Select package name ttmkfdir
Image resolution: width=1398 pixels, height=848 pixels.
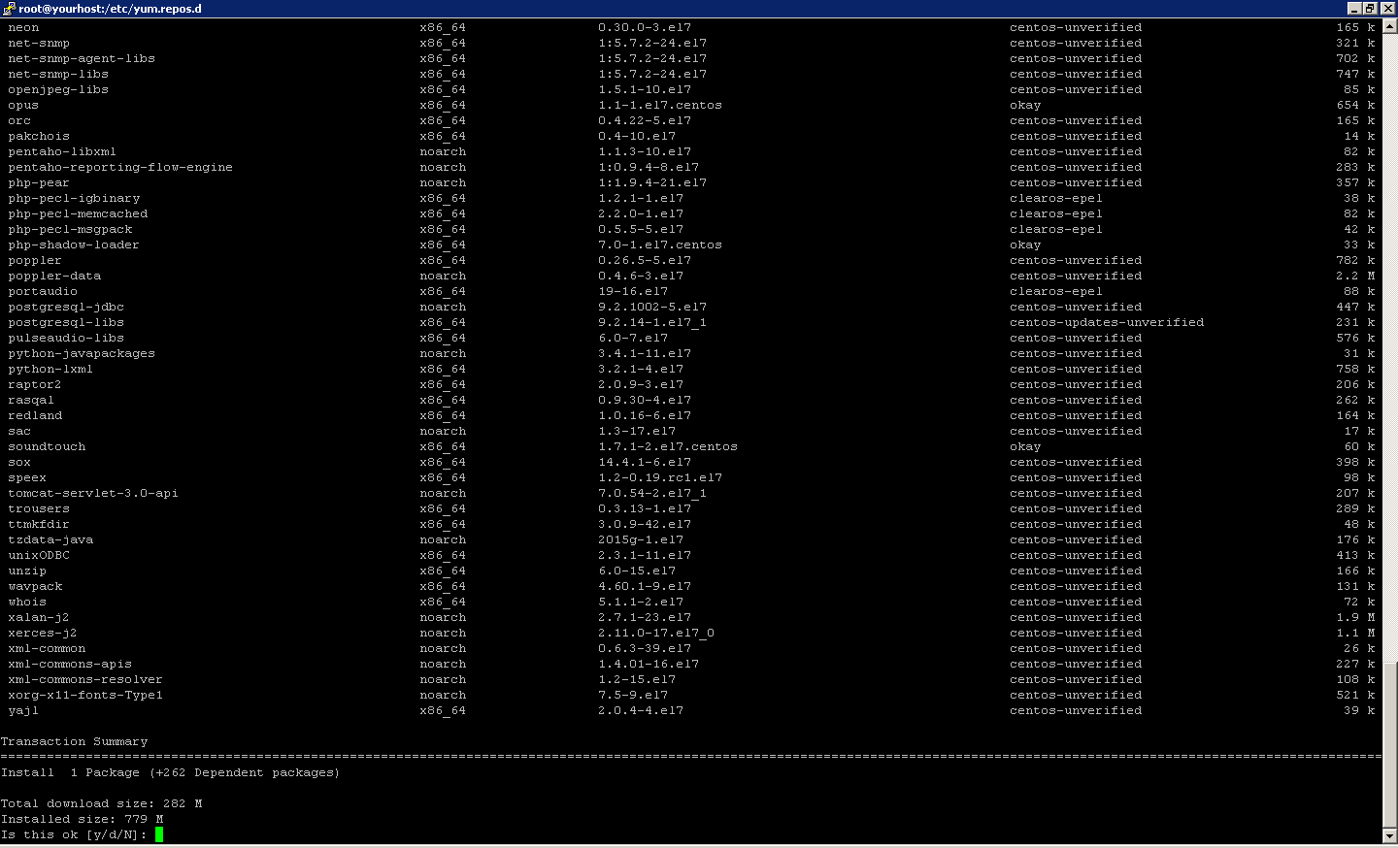point(39,524)
